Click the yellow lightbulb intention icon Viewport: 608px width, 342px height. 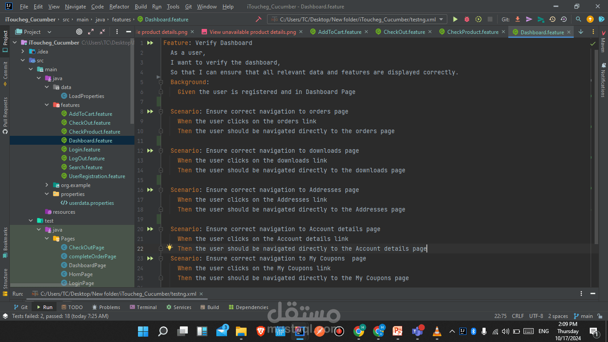[169, 248]
